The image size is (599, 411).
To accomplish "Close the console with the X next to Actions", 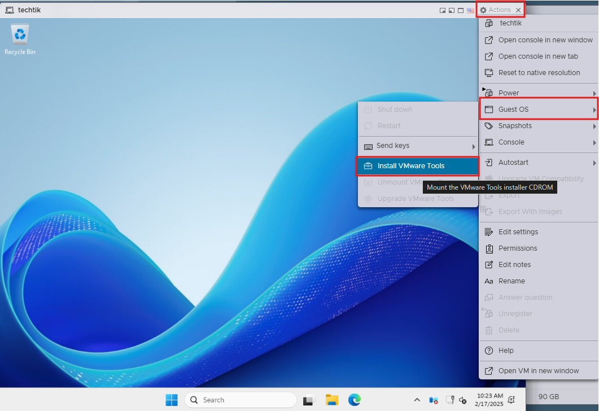I will tap(518, 10).
